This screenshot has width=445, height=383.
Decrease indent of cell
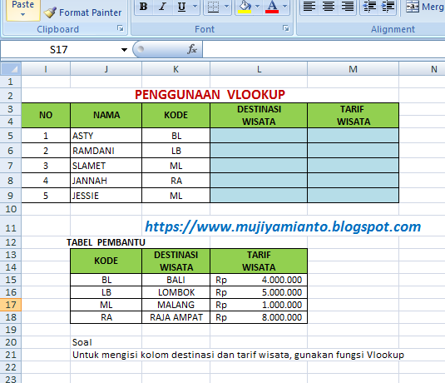369,7
